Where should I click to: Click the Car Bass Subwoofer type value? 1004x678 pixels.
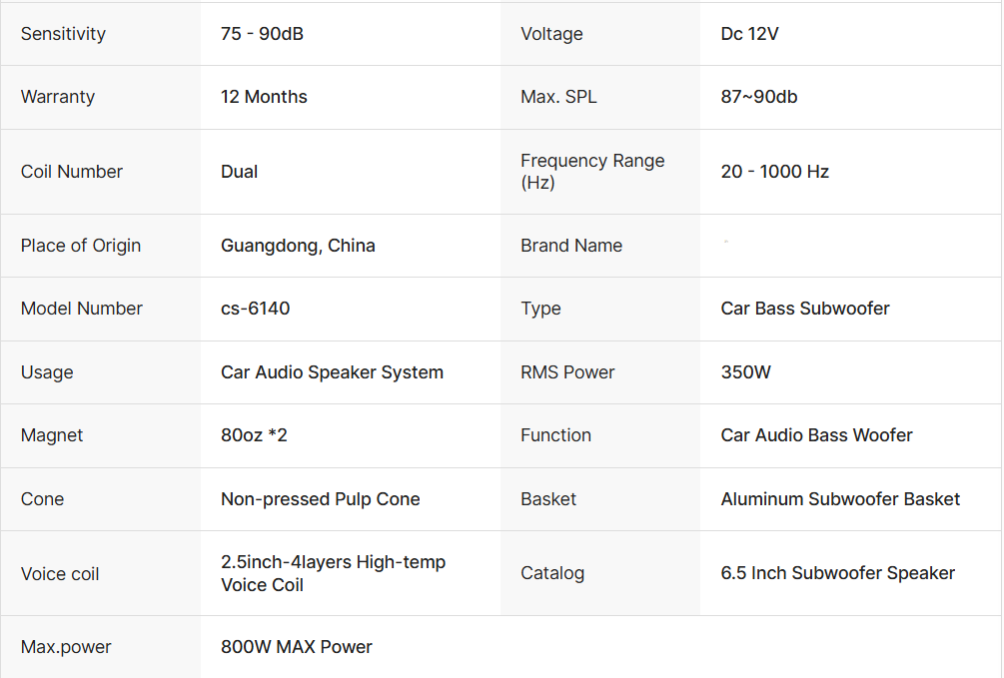pos(804,309)
